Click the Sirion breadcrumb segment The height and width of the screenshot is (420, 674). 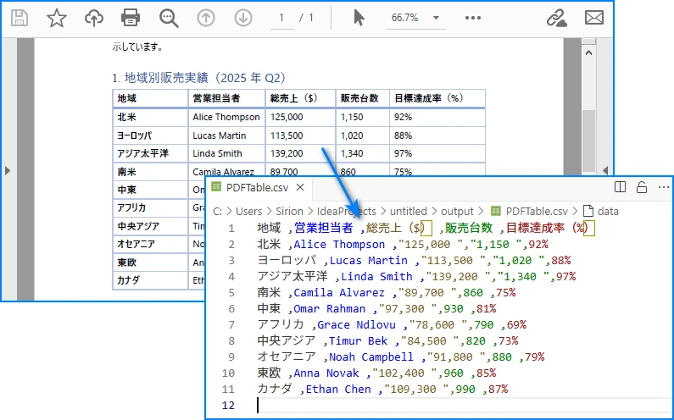pos(289,212)
